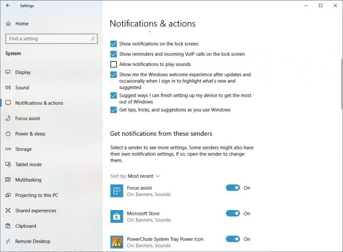Uncheck Get tips, tricks, and suggestions checkbox
Image resolution: width=343 pixels, height=252 pixels.
[x=114, y=110]
